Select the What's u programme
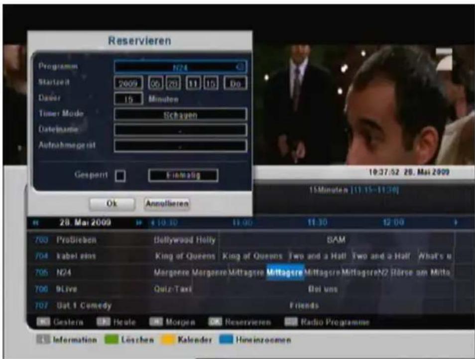This screenshot has width=475, height=359. pyautogui.click(x=435, y=256)
